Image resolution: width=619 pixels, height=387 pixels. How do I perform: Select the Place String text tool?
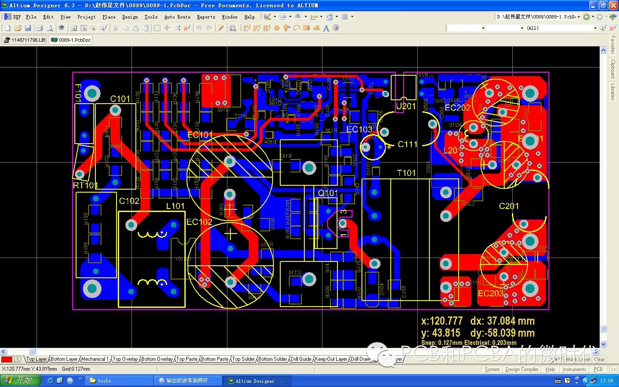pos(326,28)
